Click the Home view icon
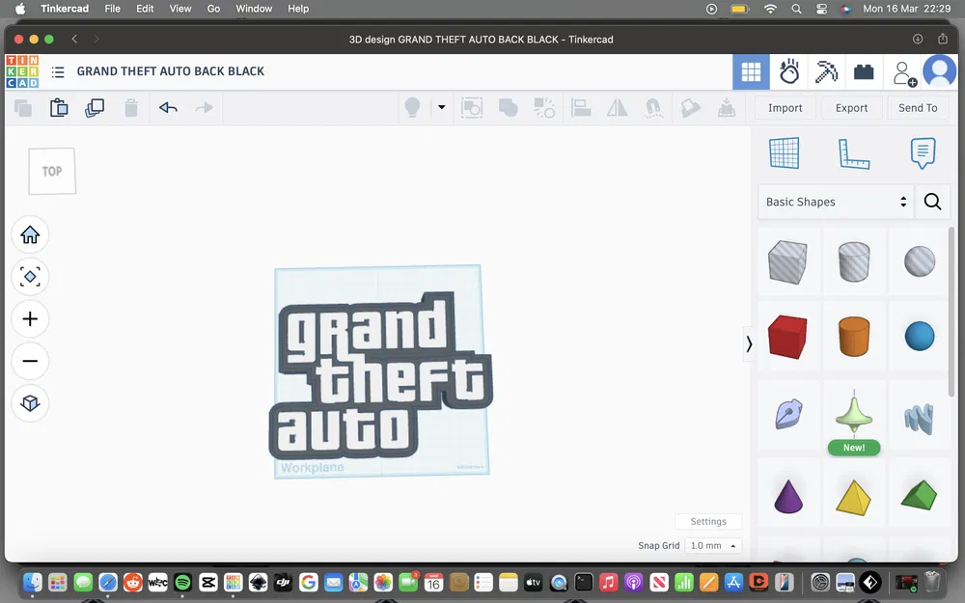 (x=30, y=234)
